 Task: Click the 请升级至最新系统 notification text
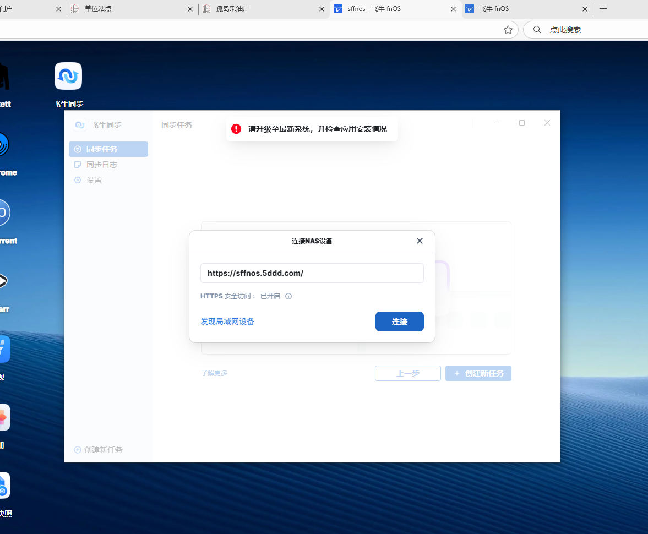click(x=317, y=129)
